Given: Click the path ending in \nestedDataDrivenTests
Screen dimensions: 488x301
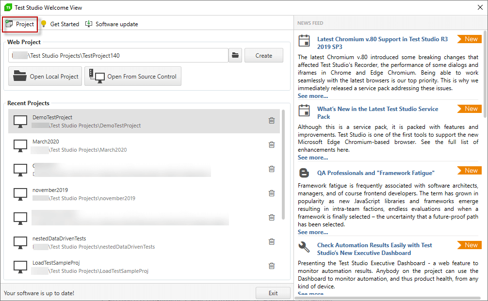Looking at the screenshot, I should [93, 247].
